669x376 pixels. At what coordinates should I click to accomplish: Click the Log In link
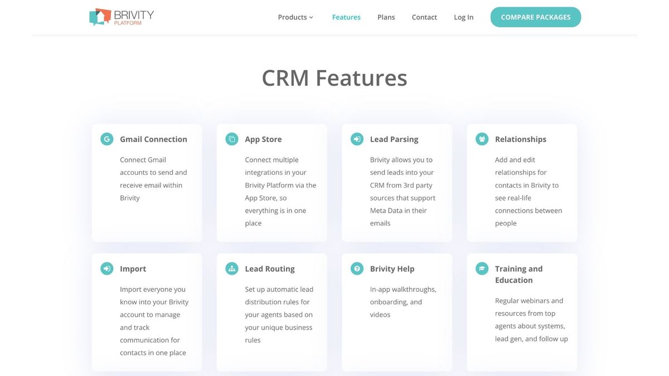(x=463, y=17)
